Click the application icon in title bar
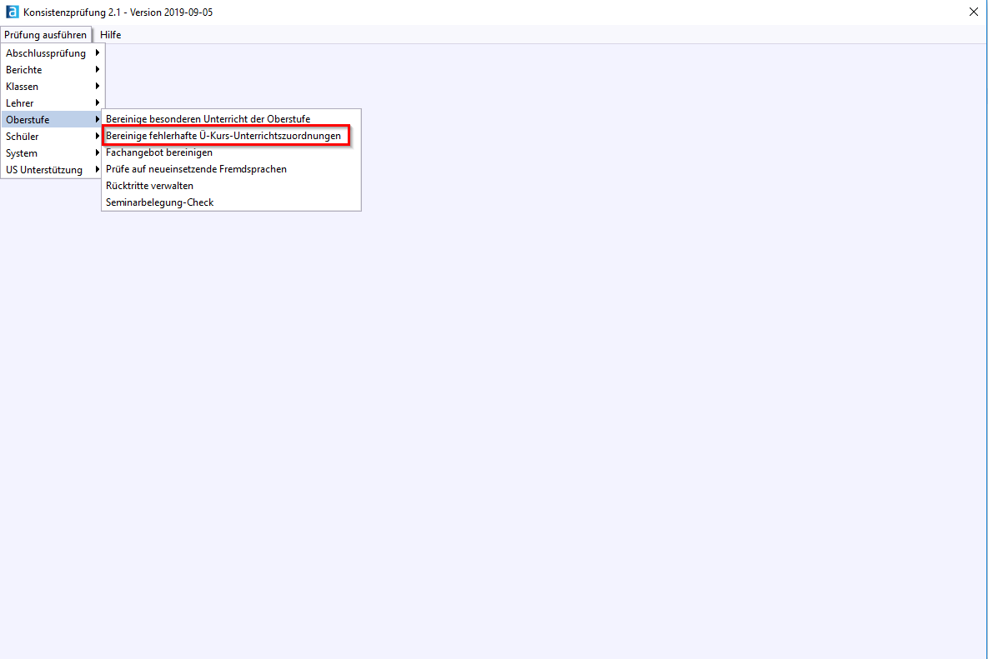The height and width of the screenshot is (659, 988). point(12,12)
